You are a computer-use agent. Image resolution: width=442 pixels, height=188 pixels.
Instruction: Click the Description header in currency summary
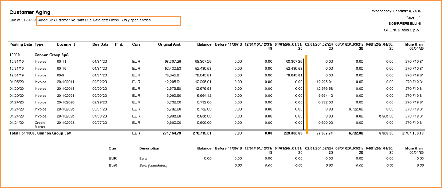(x=149, y=149)
